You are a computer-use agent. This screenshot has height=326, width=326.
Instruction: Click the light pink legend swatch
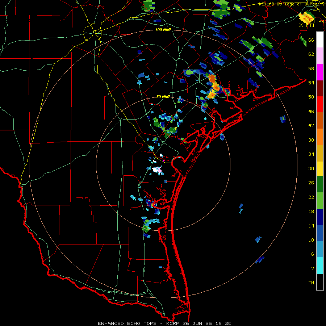[x=320, y=56]
